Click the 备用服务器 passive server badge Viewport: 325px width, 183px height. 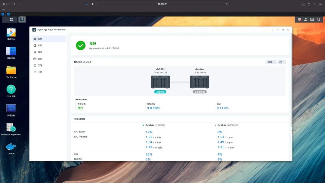coord(200,92)
